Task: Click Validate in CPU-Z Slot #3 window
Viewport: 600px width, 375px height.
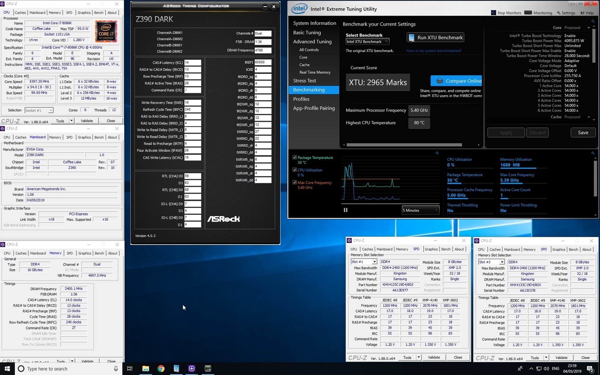Action: pyautogui.click(x=561, y=358)
